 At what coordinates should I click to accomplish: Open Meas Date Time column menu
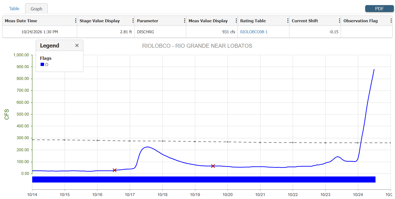click(75, 21)
